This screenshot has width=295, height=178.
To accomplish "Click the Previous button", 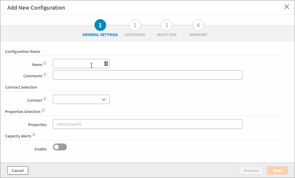I will [x=251, y=170].
